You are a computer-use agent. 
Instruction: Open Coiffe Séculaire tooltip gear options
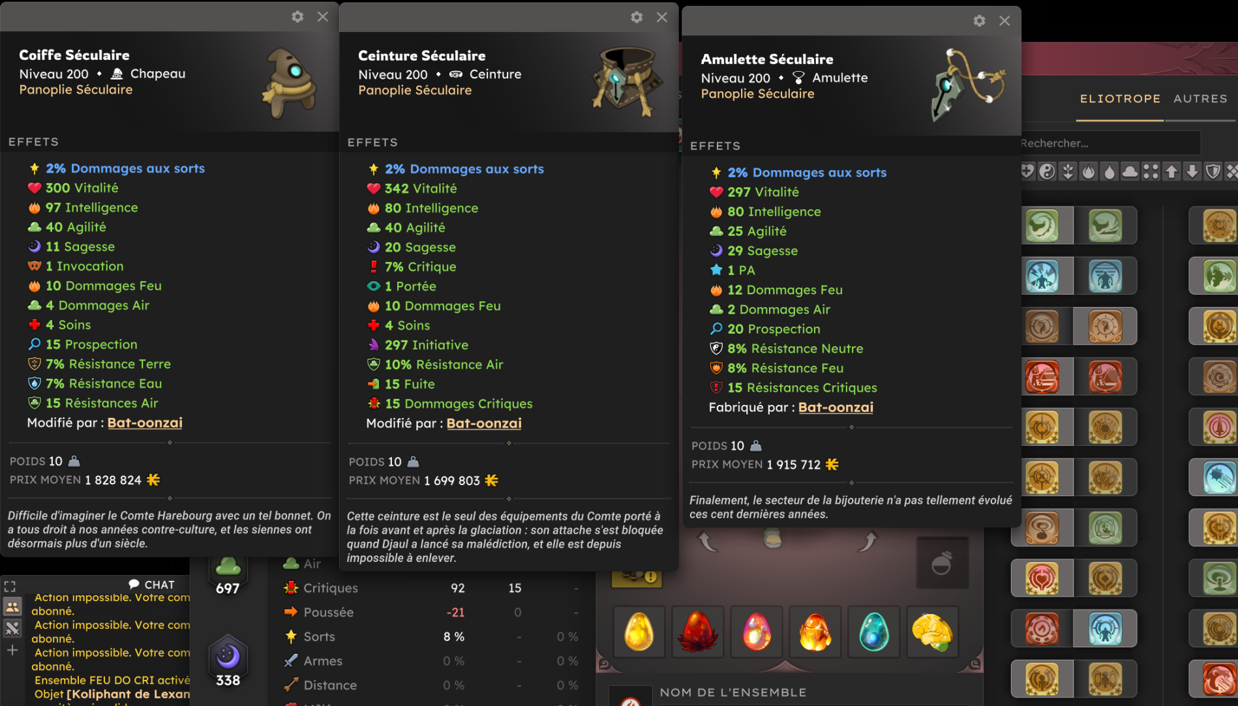click(297, 16)
